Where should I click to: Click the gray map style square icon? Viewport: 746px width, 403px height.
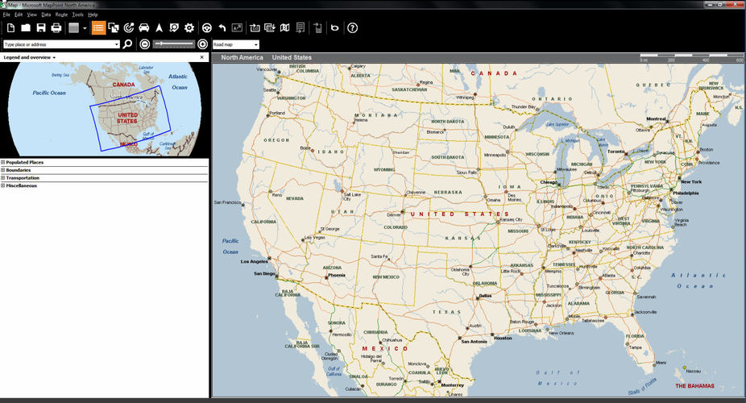point(73,28)
